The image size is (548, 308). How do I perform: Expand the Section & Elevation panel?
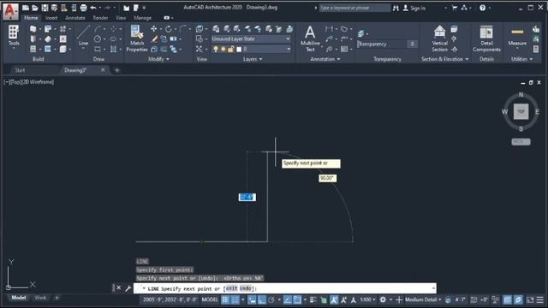444,59
